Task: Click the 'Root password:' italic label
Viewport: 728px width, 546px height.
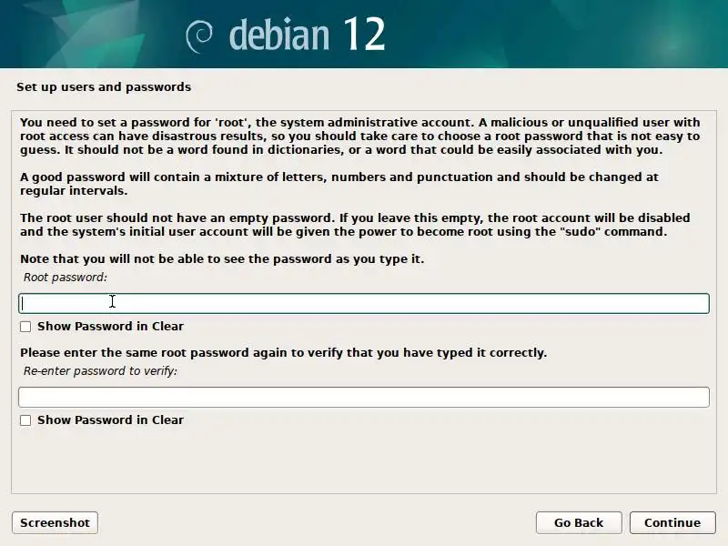Action: click(x=66, y=277)
